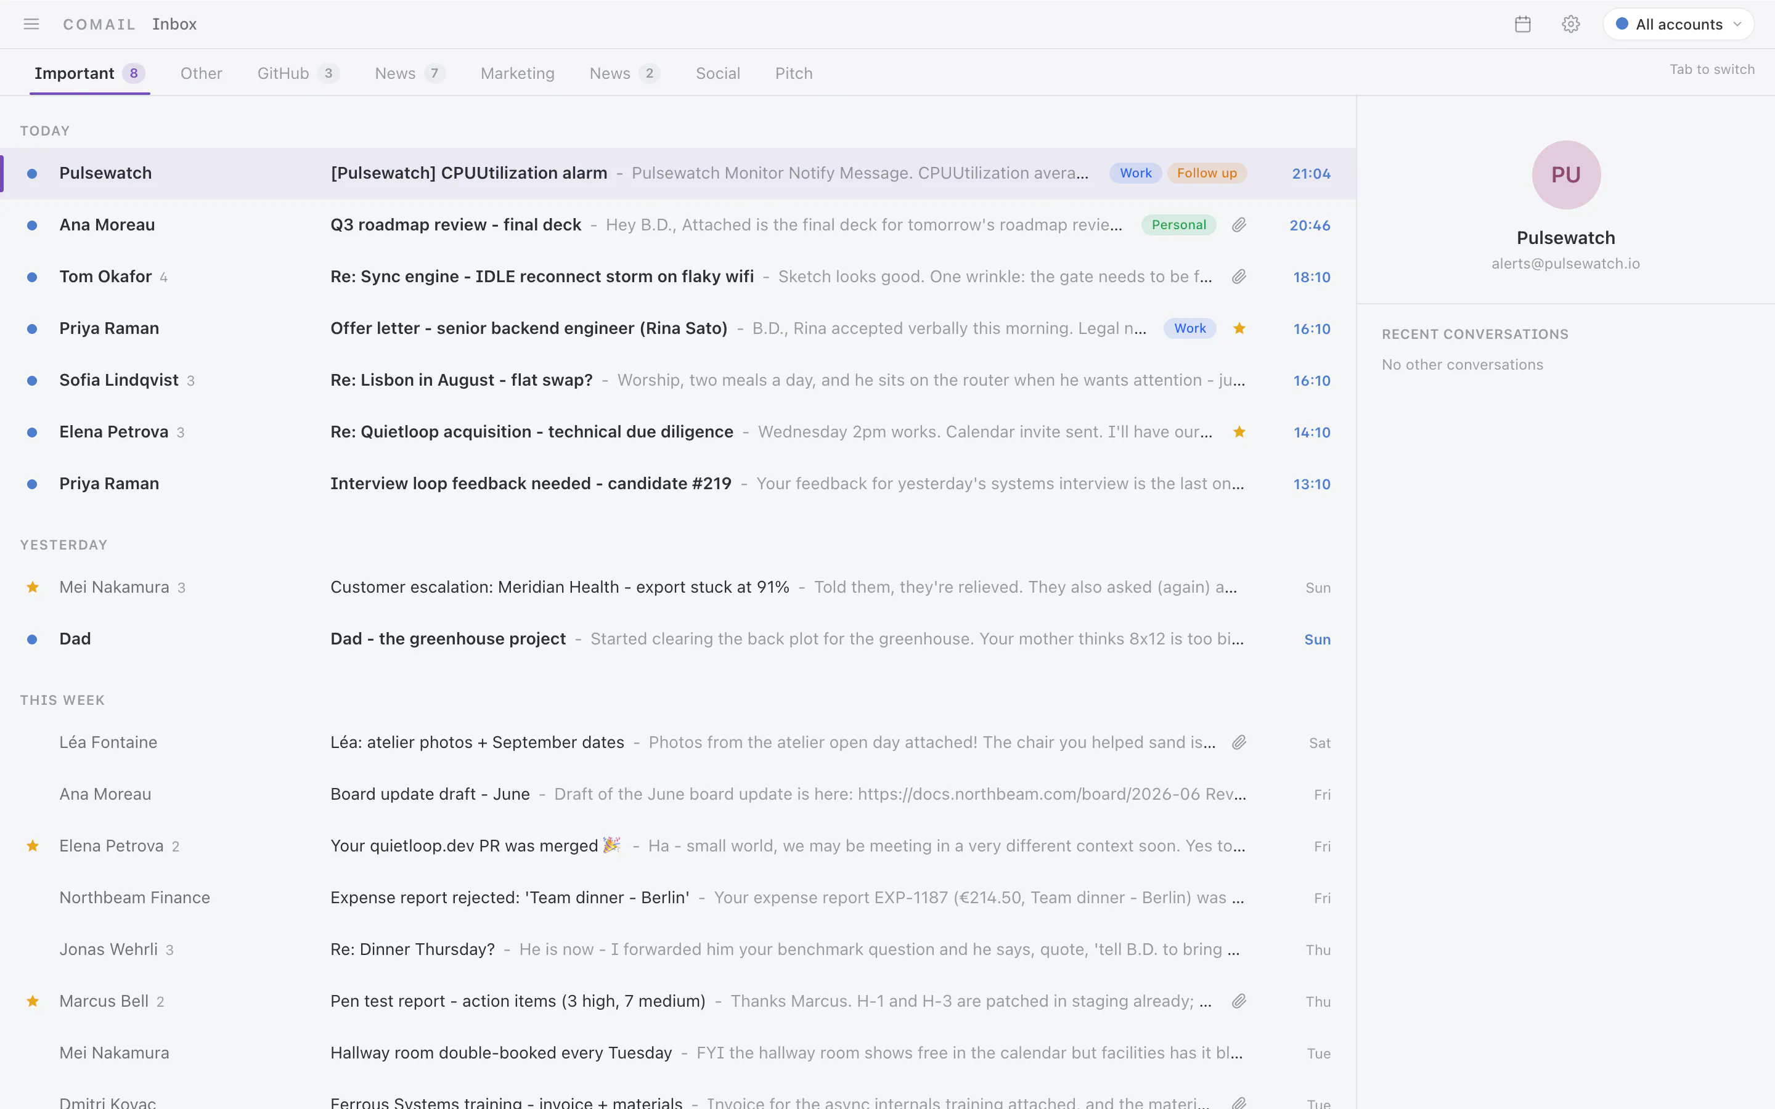The image size is (1775, 1109).
Task: Click the PU avatar in contact panel
Action: [1566, 174]
